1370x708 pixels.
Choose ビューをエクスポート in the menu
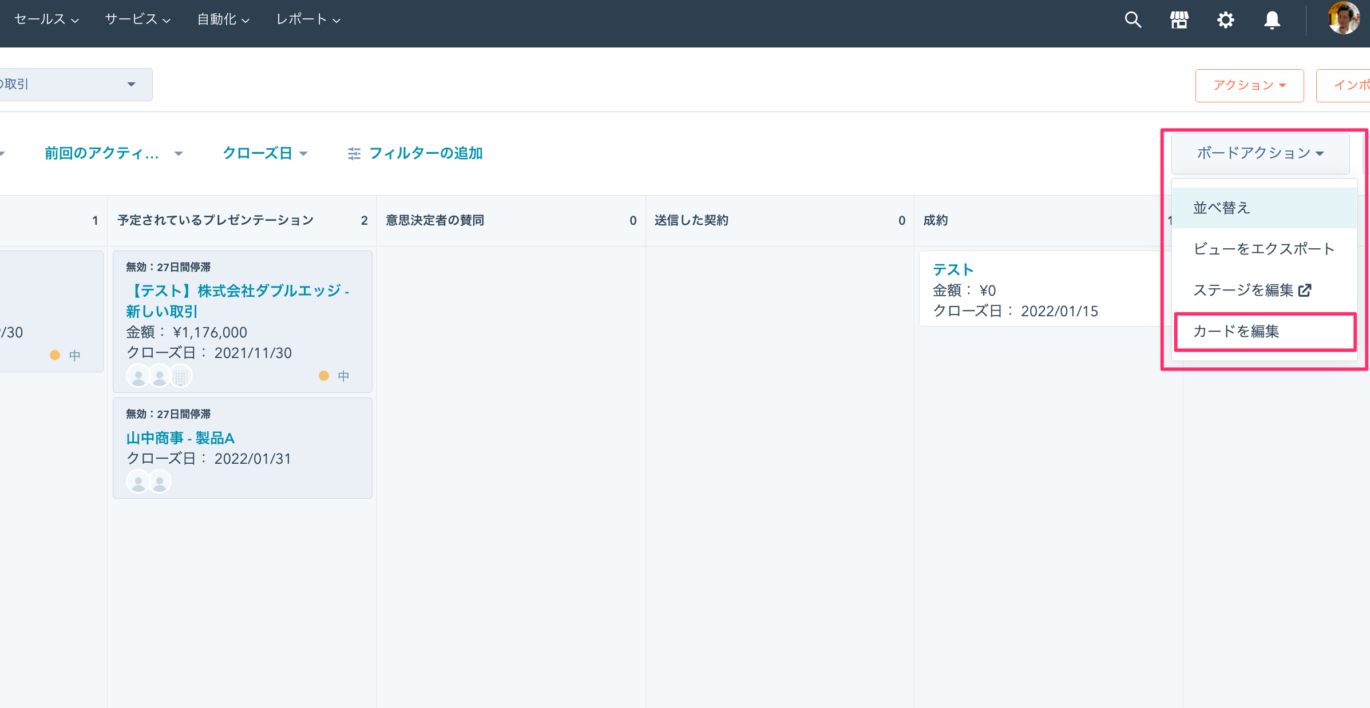[1264, 249]
